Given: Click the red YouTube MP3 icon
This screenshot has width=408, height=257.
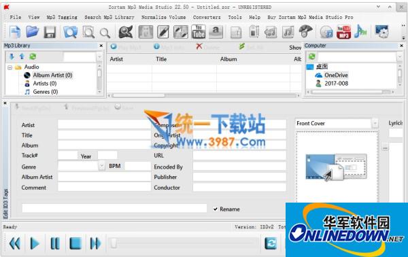Looking at the screenshot, I should [x=343, y=32].
